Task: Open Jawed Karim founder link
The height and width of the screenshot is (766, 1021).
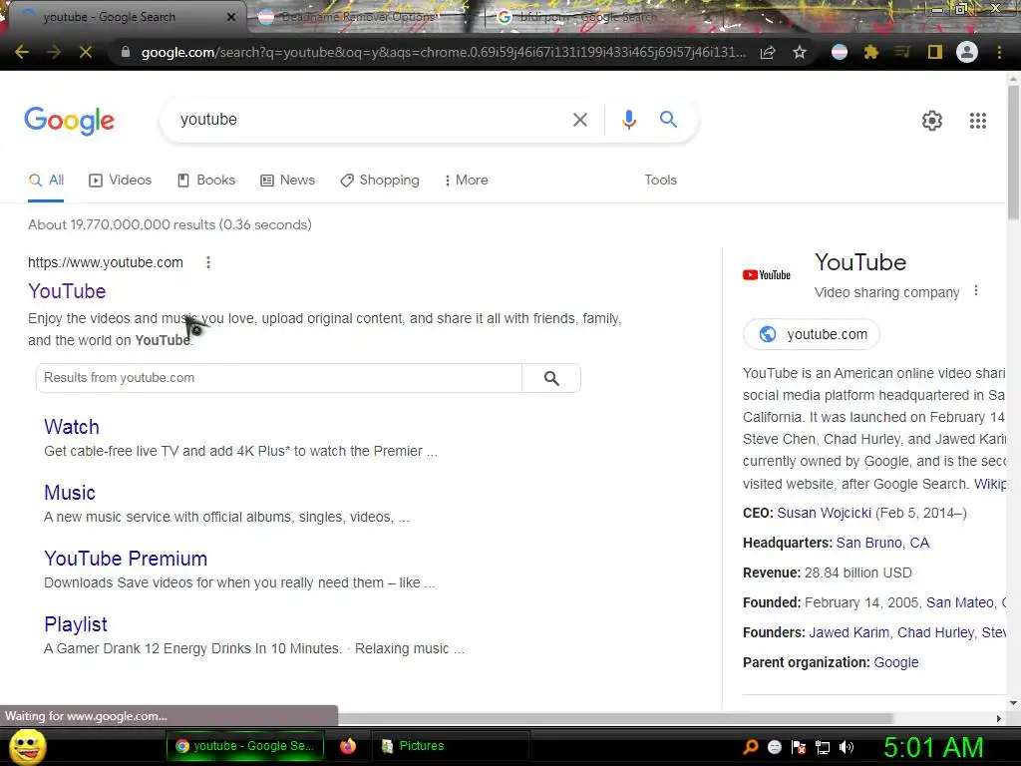Action: 849,633
